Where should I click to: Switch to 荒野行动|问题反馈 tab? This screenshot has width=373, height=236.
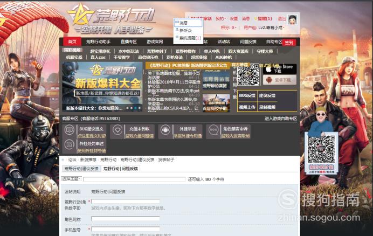pos(120,169)
